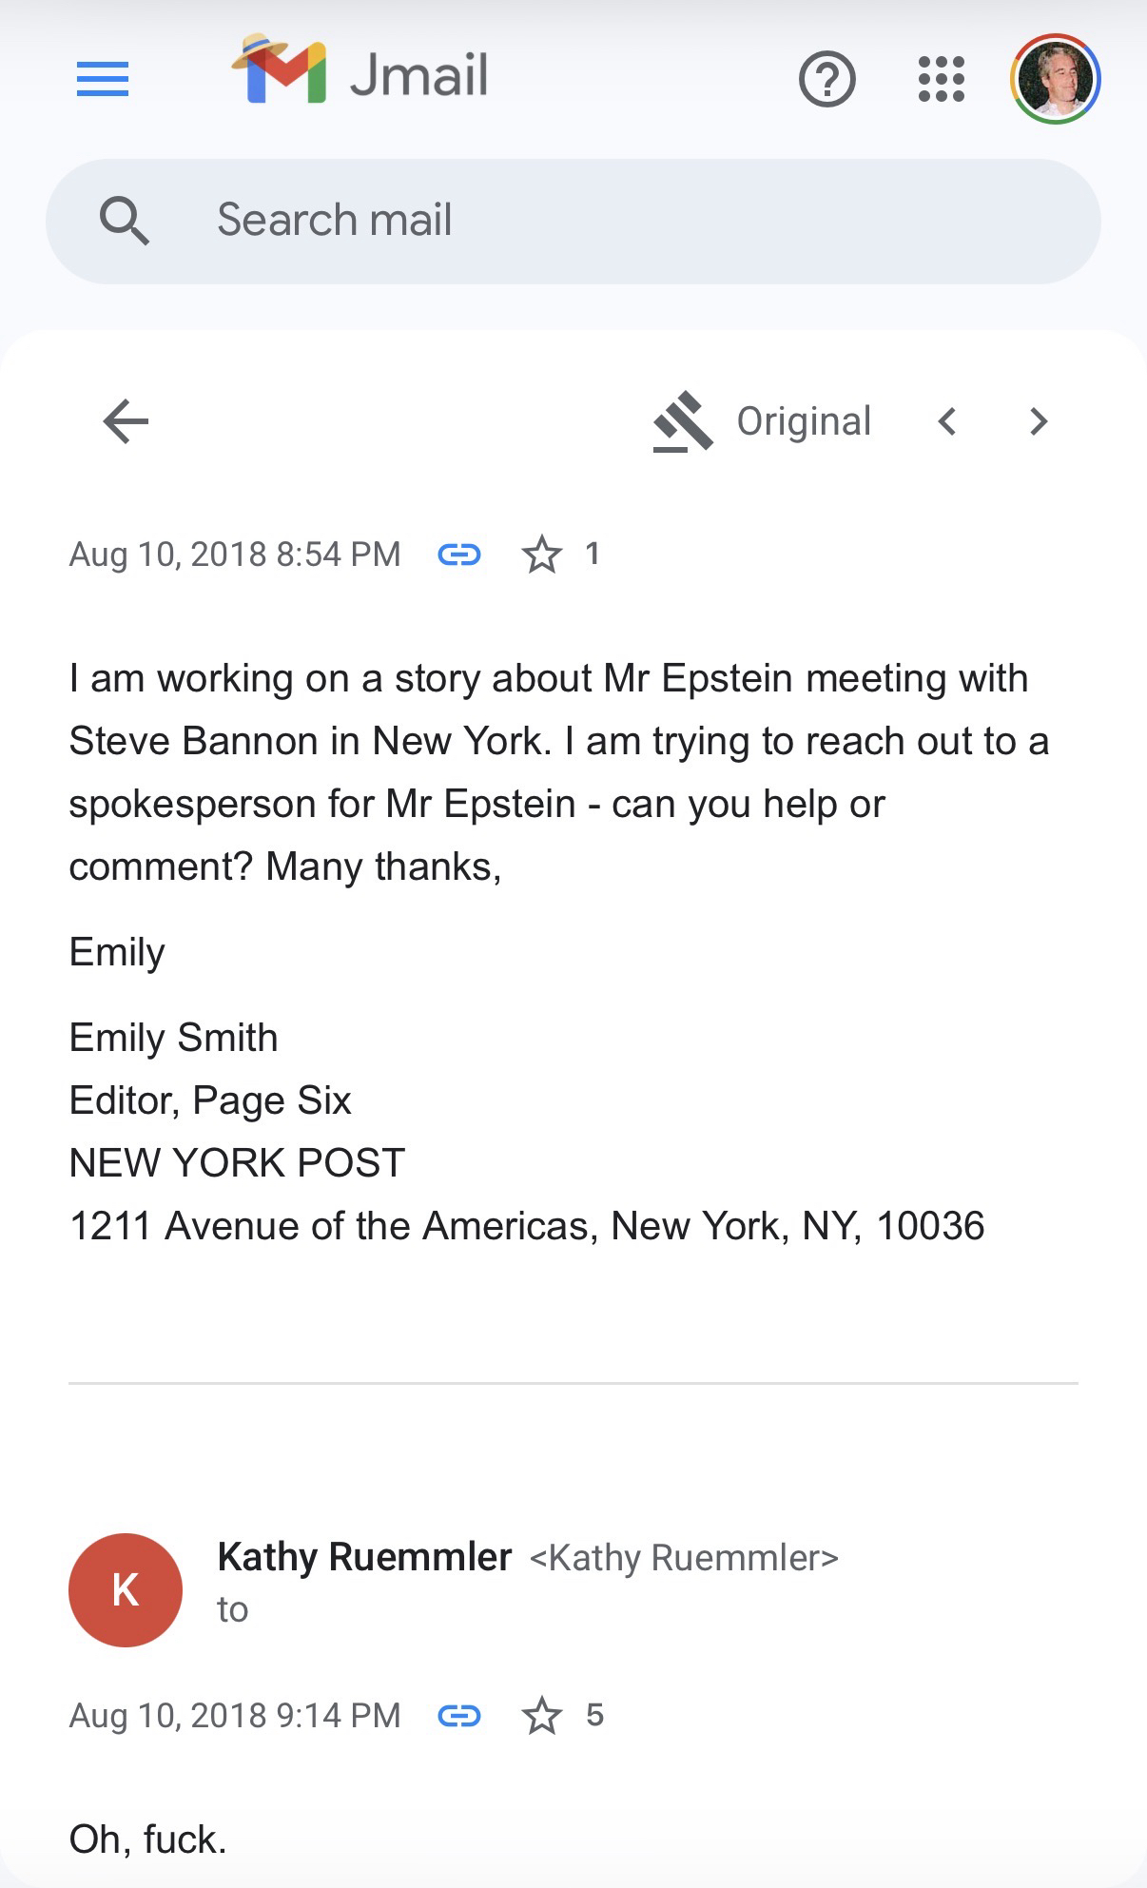
Task: Open the help question mark icon
Action: pos(826,79)
